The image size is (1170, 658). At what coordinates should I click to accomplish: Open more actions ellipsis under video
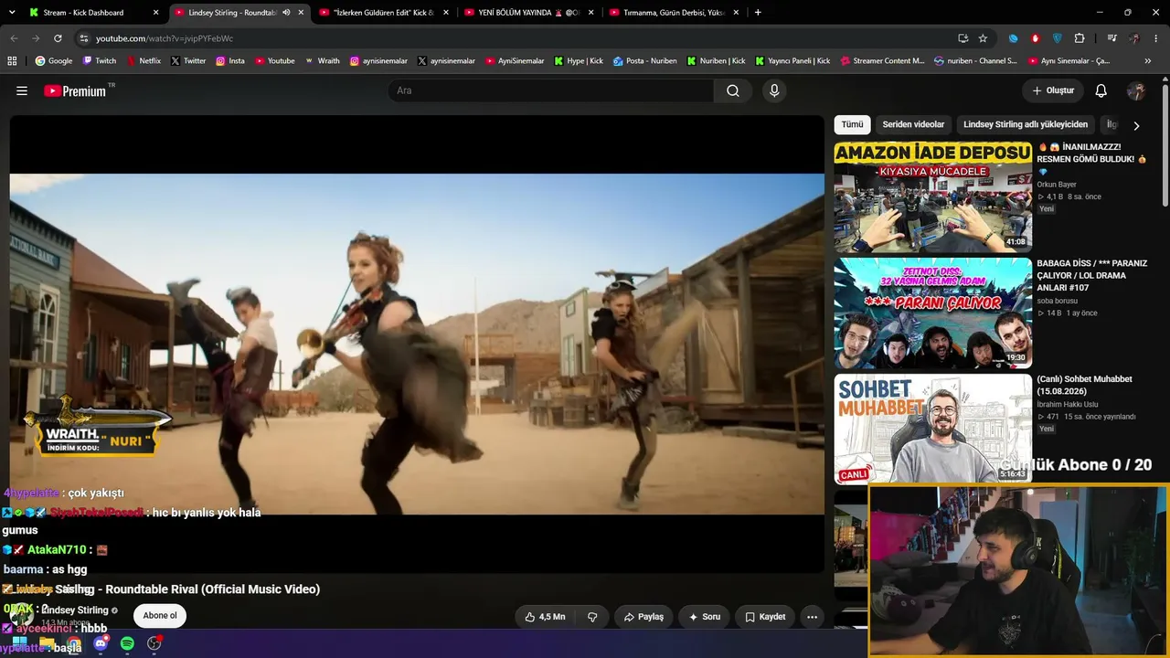click(812, 617)
